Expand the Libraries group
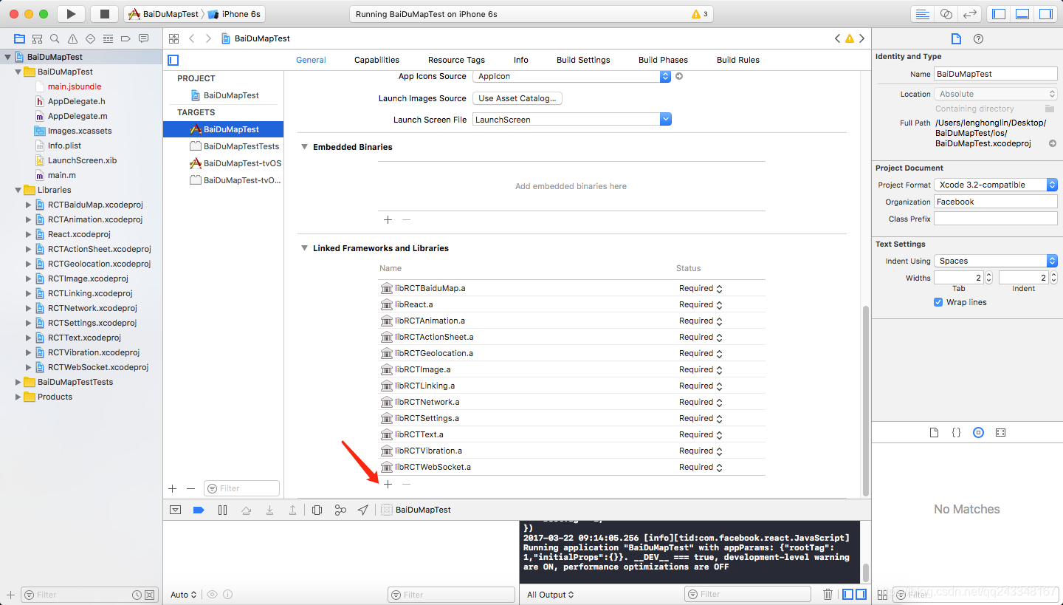This screenshot has width=1063, height=605. pos(18,190)
